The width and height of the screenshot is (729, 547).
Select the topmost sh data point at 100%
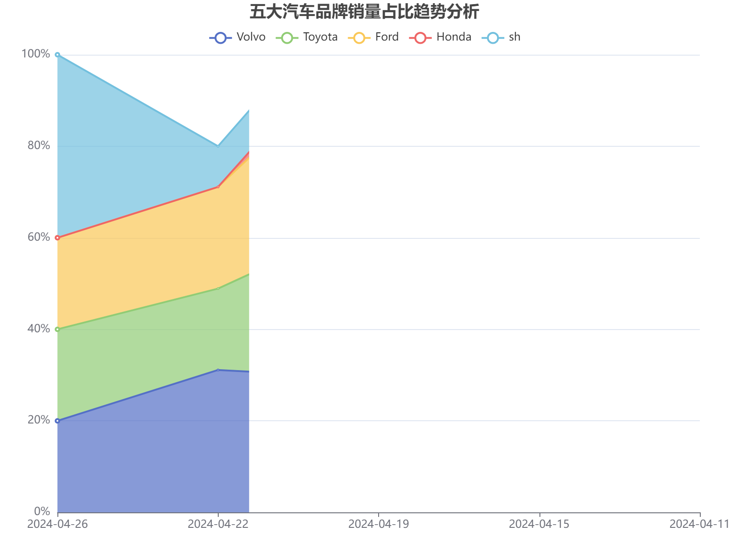tap(58, 54)
